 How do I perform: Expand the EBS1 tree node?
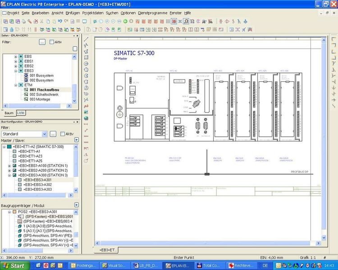coord(16,61)
